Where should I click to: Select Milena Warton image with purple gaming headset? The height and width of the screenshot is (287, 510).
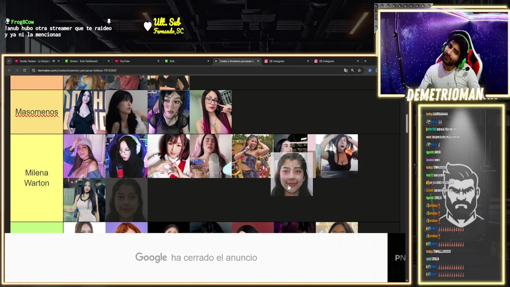click(126, 156)
